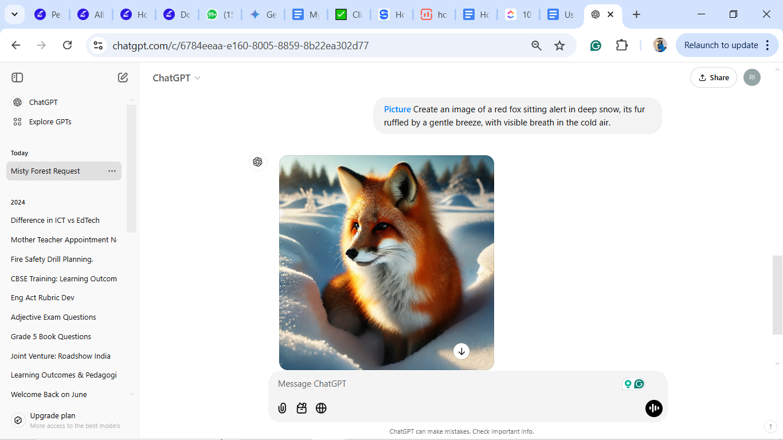Image resolution: width=783 pixels, height=440 pixels.
Task: Open the tools box icon in composer
Action: (x=302, y=408)
